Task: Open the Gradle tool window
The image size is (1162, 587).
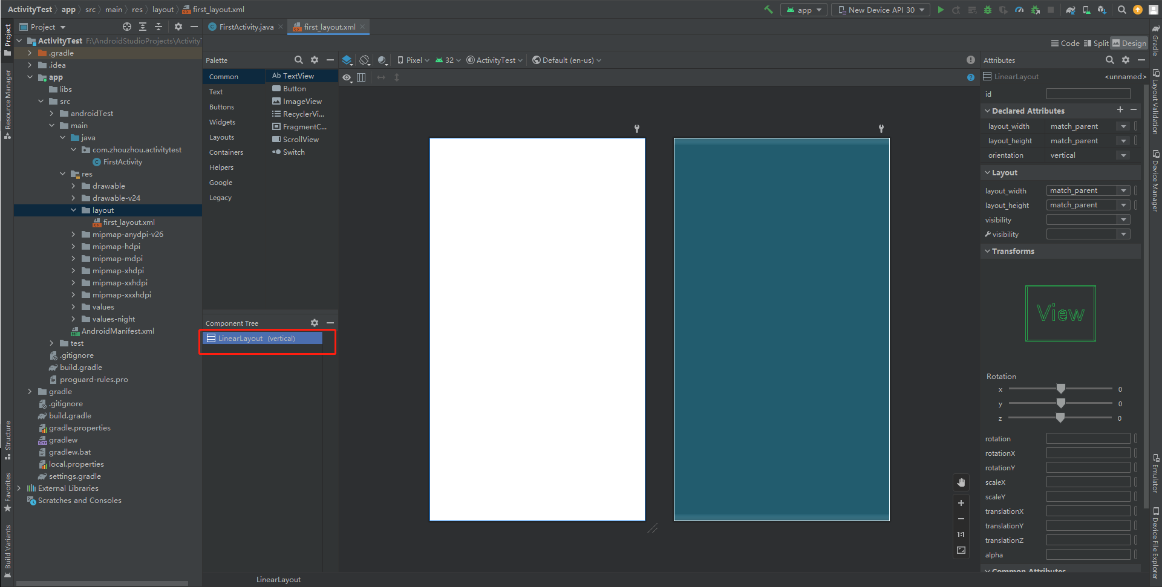Action: point(1155,40)
